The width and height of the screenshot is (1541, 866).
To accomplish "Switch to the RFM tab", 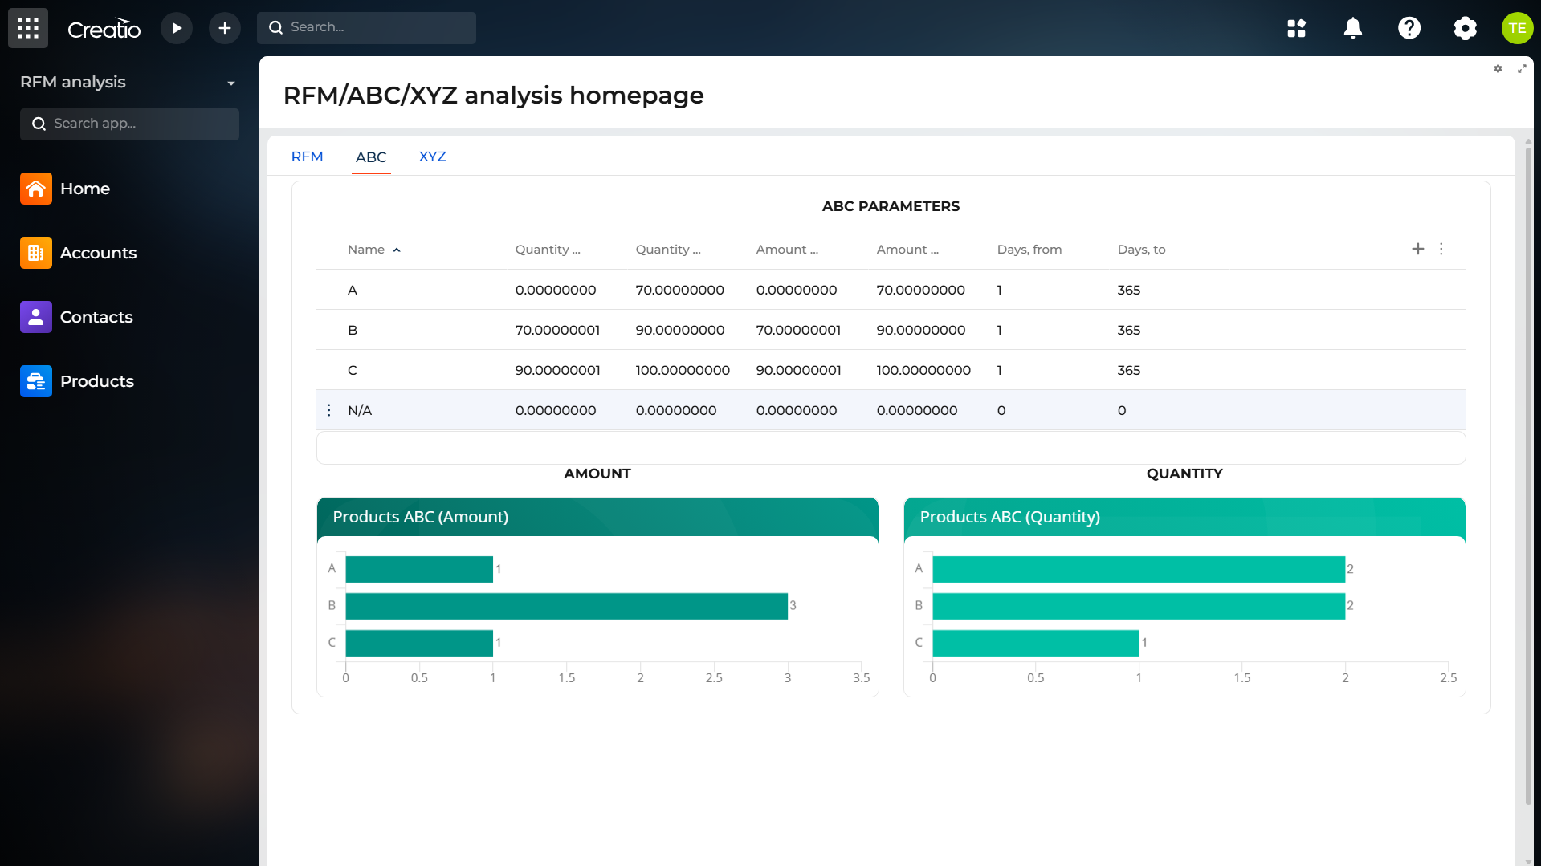I will click(x=307, y=157).
